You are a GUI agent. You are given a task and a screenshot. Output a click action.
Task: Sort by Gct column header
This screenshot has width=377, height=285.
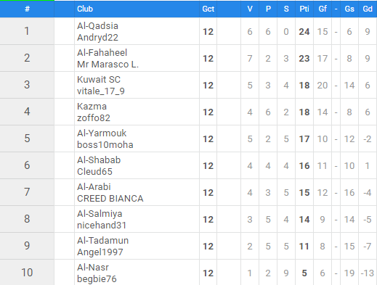click(x=208, y=9)
